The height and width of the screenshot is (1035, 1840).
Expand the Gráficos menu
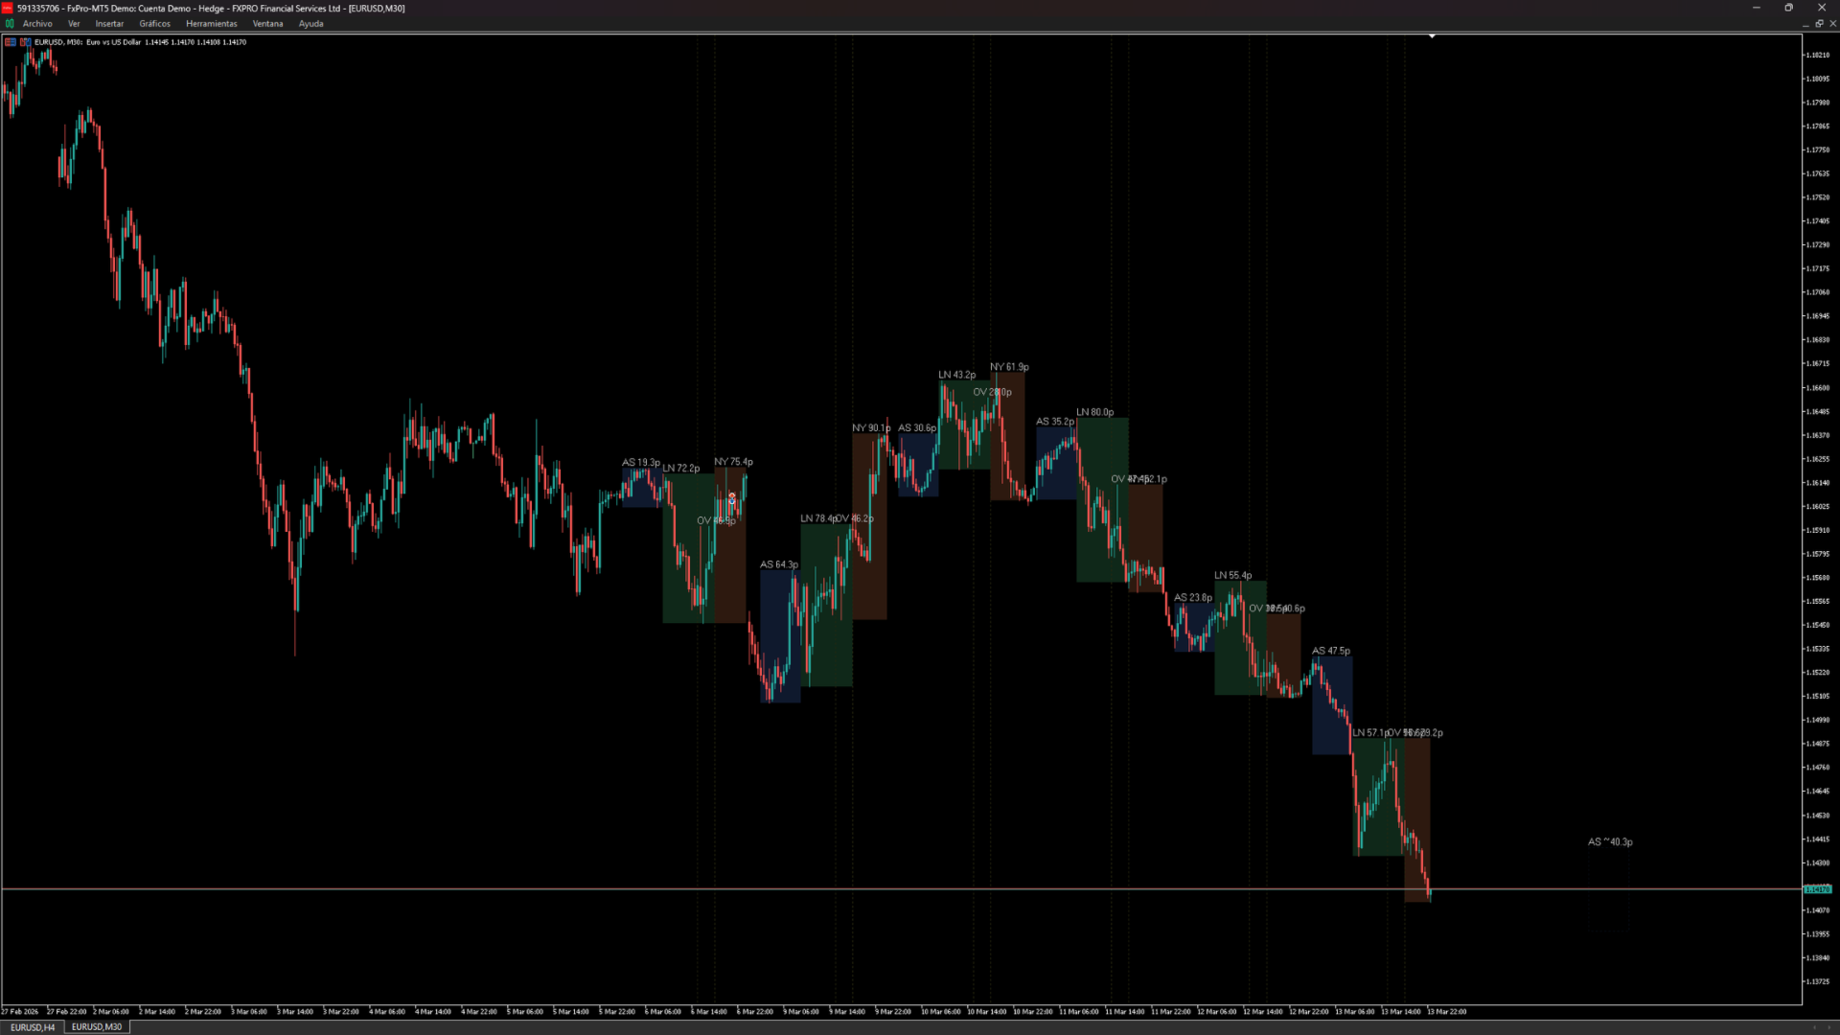(154, 24)
